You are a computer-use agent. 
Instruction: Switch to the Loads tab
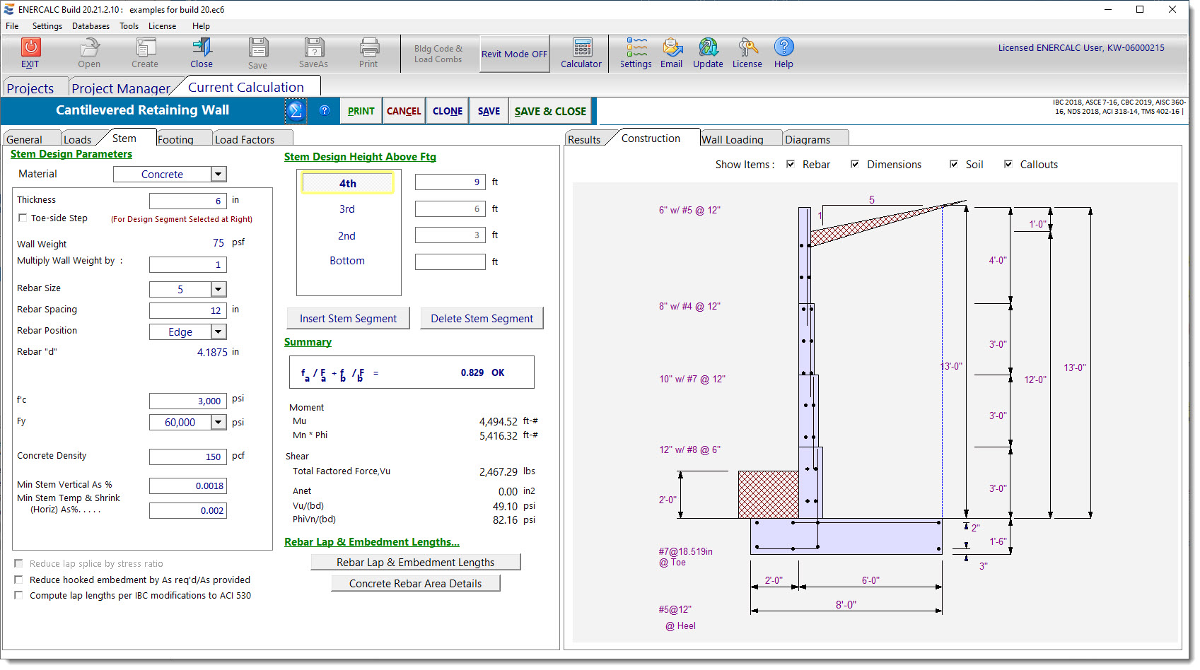(78, 139)
